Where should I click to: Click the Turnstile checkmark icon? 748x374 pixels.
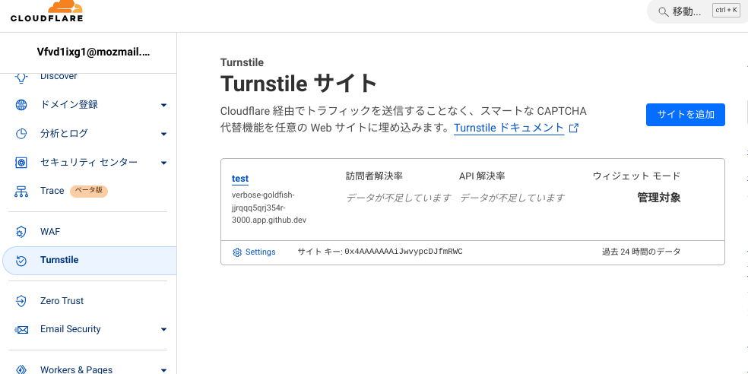tap(21, 261)
